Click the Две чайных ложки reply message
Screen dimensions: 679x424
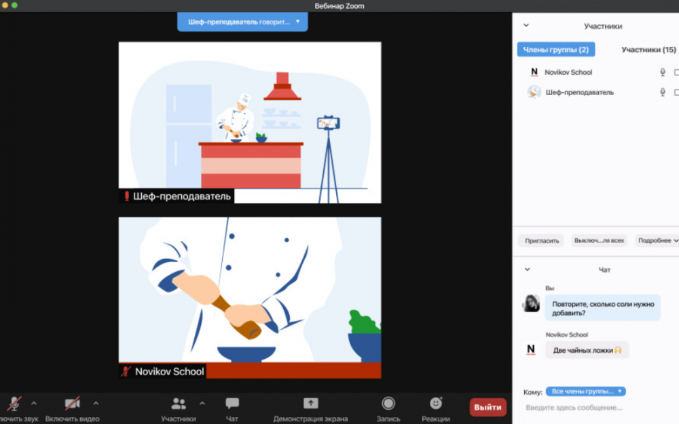(x=587, y=350)
